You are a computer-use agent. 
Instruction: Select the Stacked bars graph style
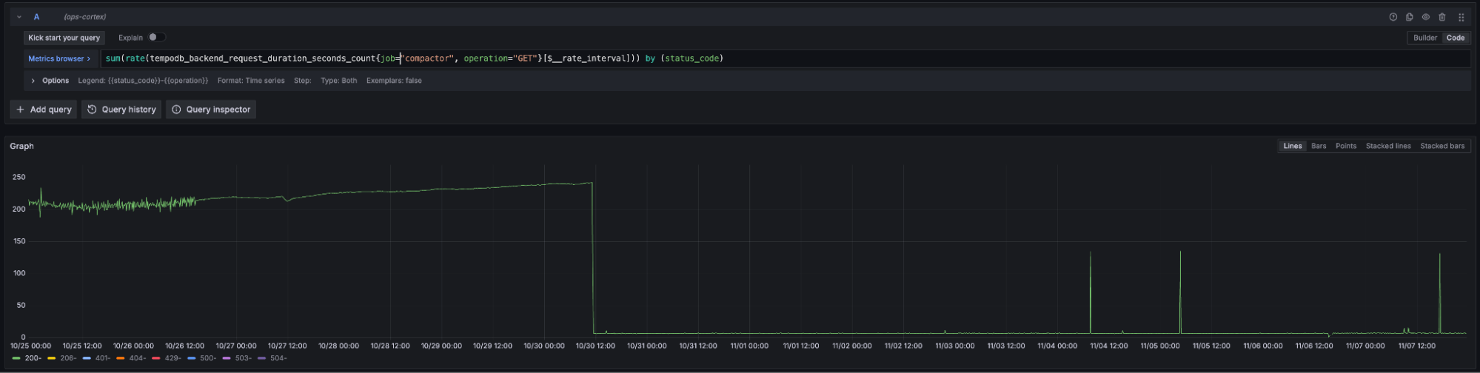tap(1442, 146)
